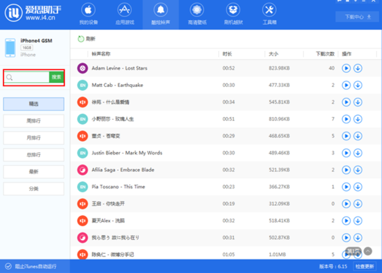The image size is (382, 273).
Task: Open 我的设备 via the Apple logo icon
Action: [x=89, y=14]
